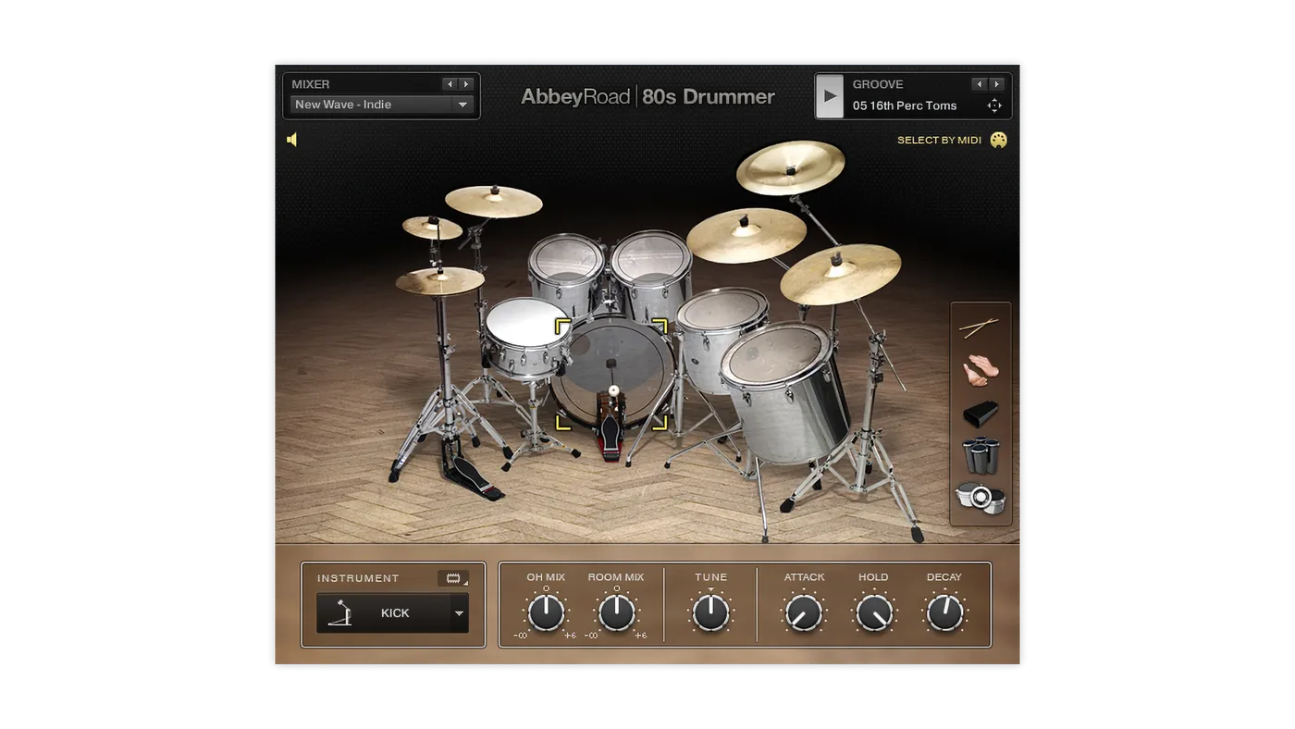Select the drumsticks percussion icon
The width and height of the screenshot is (1295, 729).
click(x=979, y=327)
